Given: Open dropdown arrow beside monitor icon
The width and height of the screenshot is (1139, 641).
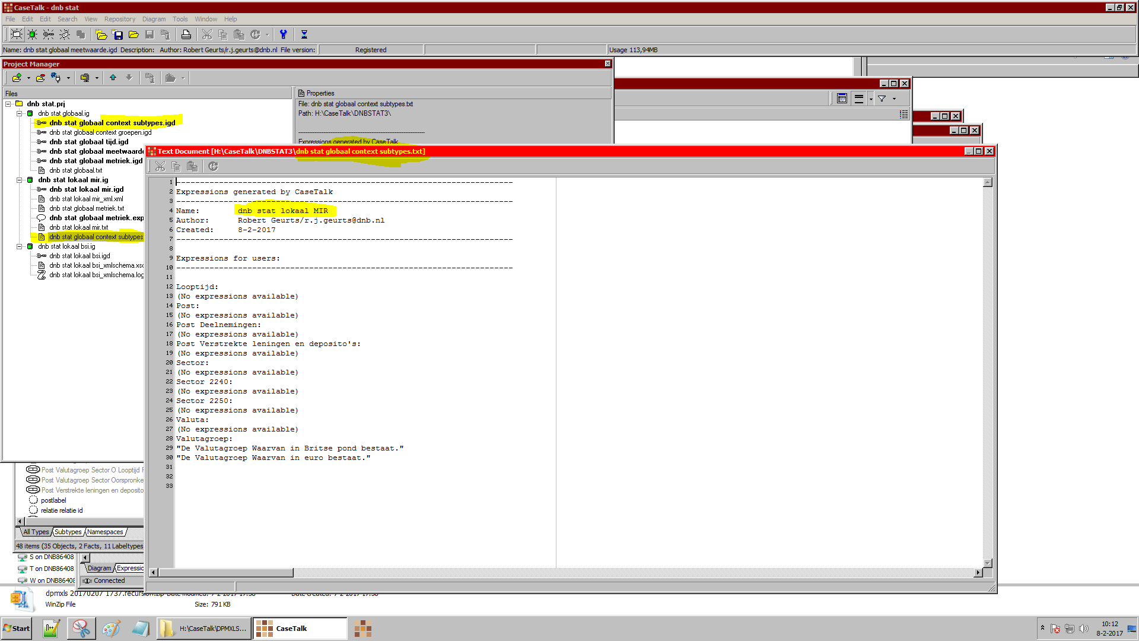Looking at the screenshot, I should (97, 78).
